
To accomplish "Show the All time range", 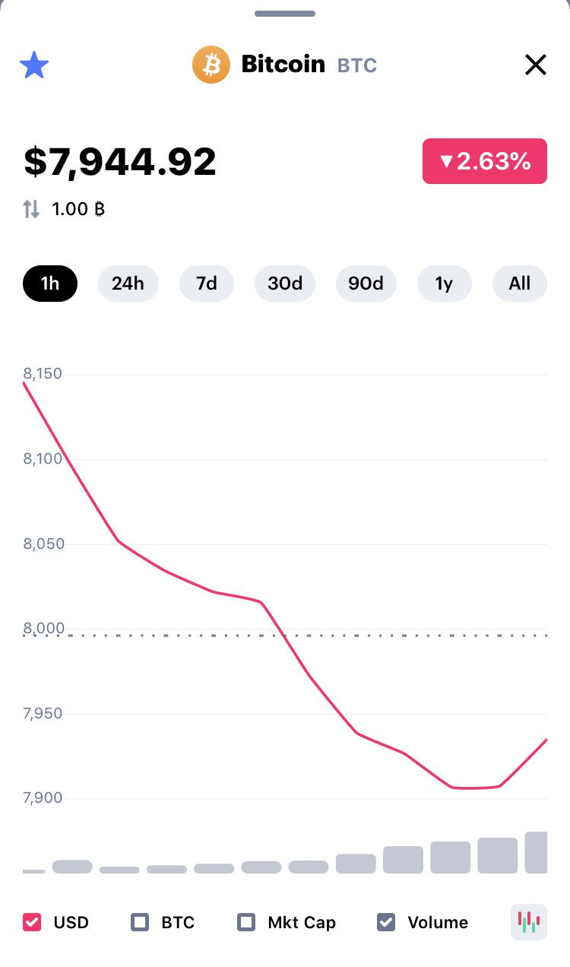I will (520, 284).
